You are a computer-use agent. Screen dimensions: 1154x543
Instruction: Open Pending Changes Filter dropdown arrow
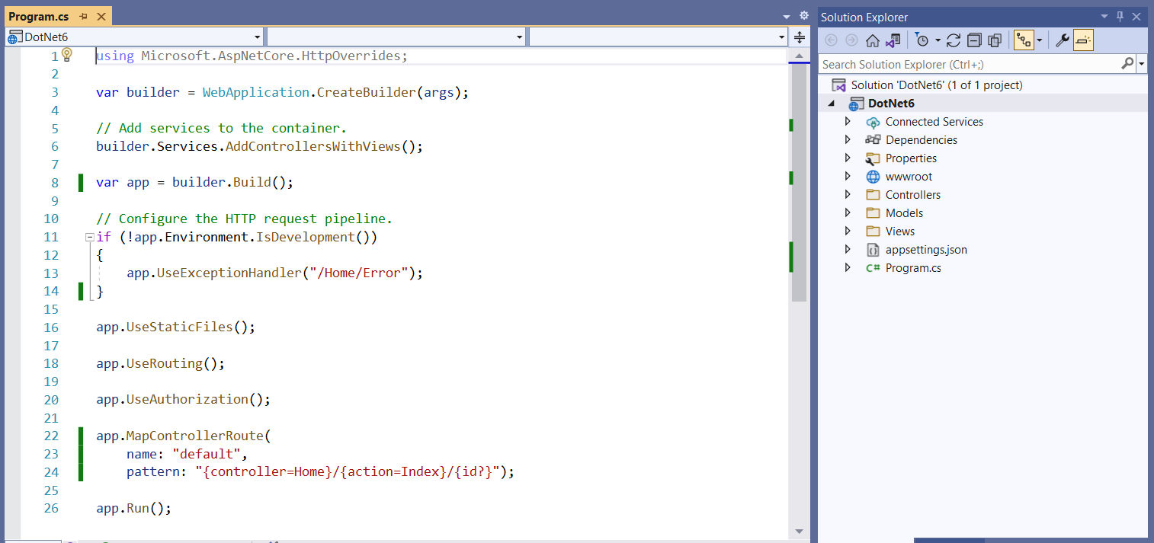(938, 40)
